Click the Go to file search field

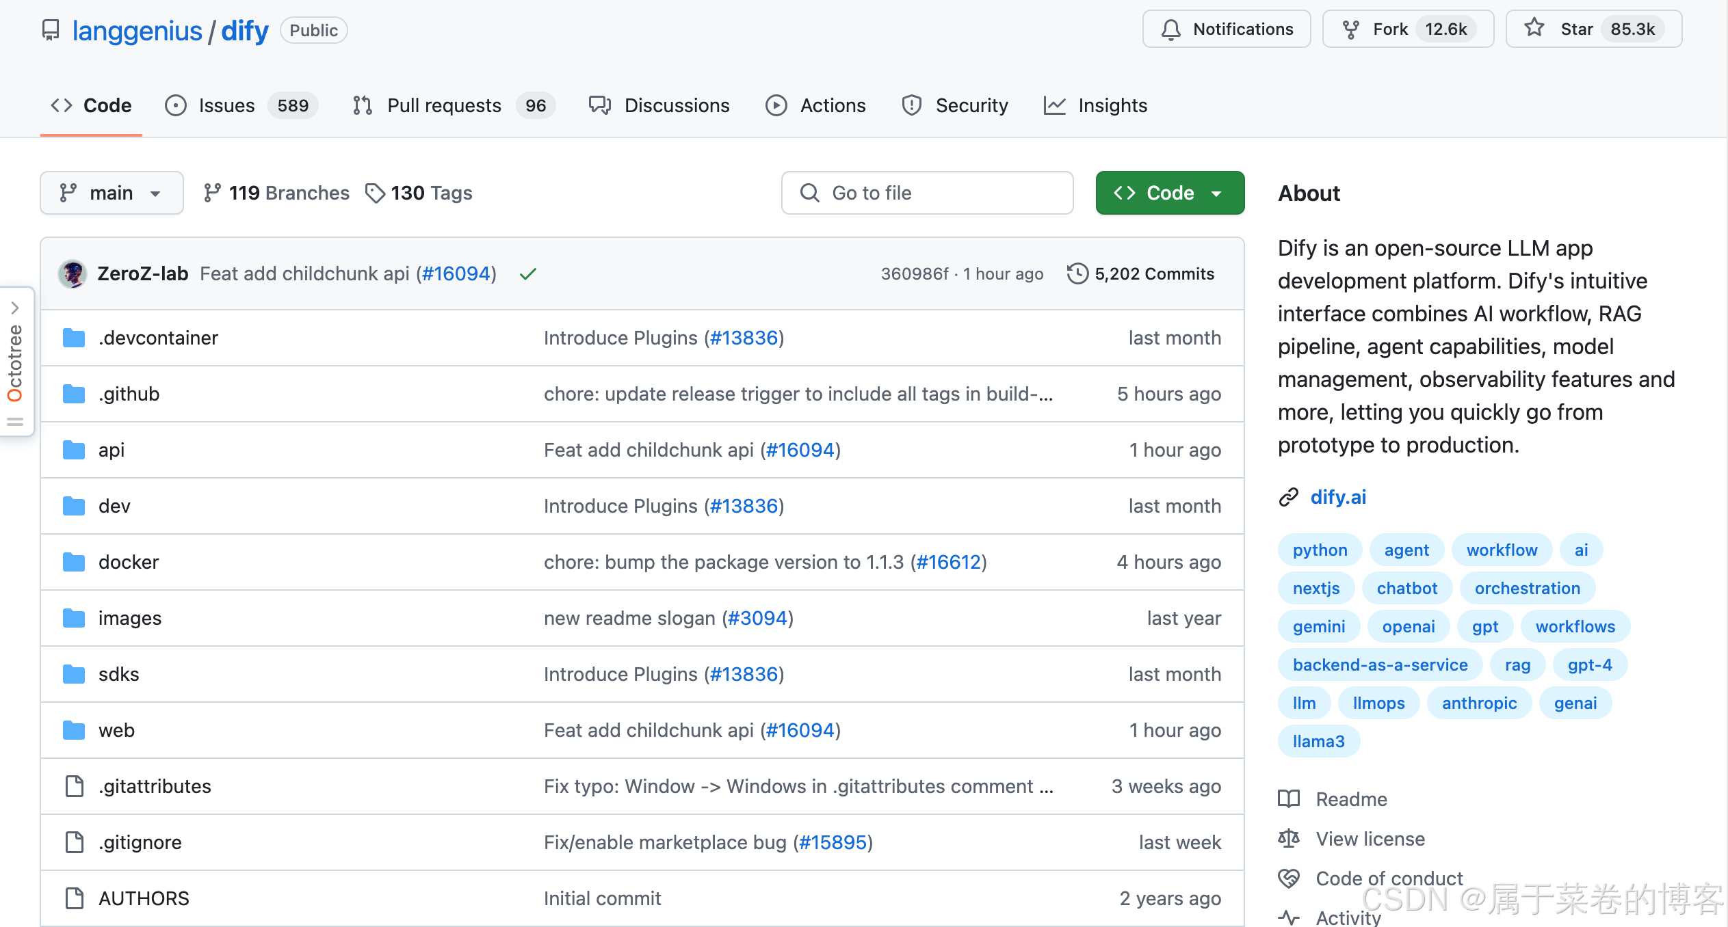(x=927, y=193)
